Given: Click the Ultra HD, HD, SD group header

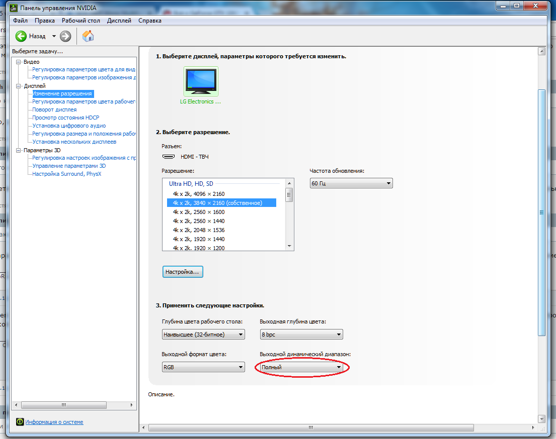Looking at the screenshot, I should pyautogui.click(x=191, y=184).
